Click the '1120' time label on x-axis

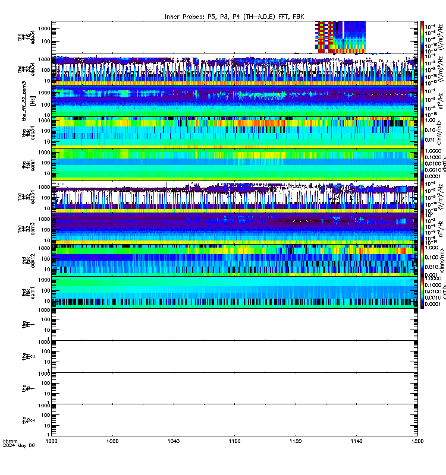296,441
